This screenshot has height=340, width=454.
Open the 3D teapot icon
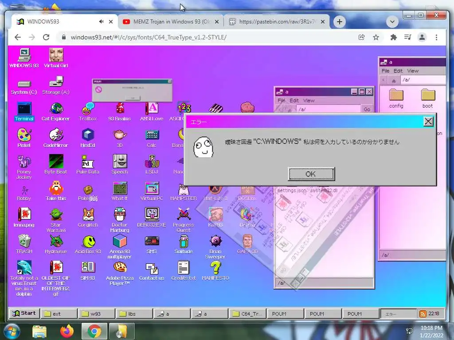pyautogui.click(x=120, y=138)
